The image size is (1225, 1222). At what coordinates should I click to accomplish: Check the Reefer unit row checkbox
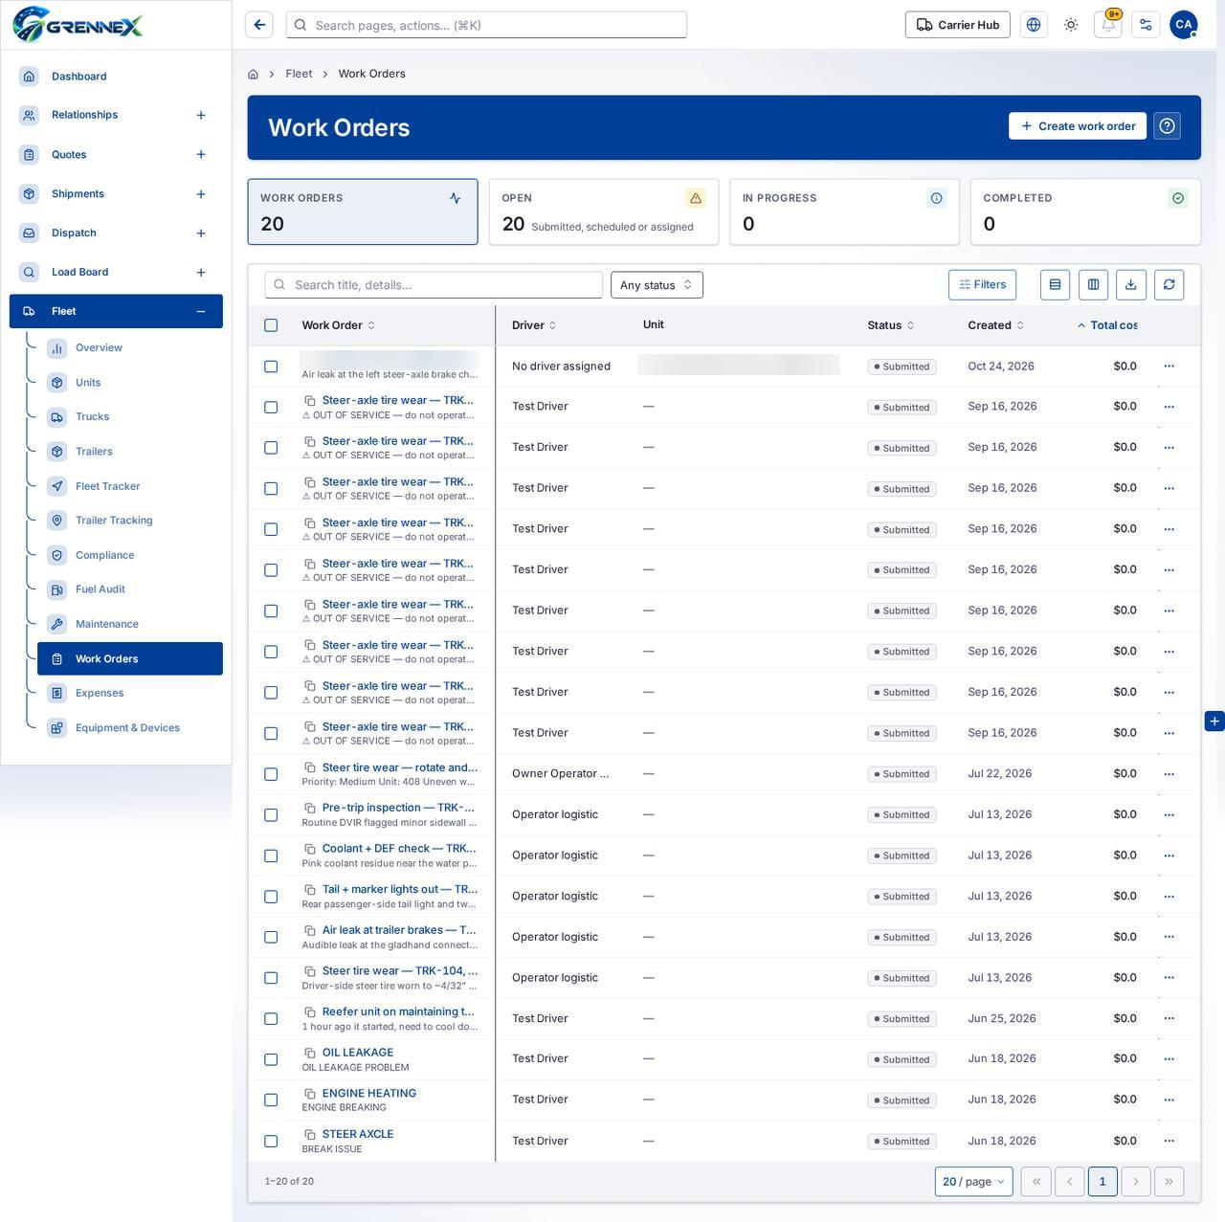[x=271, y=1018]
